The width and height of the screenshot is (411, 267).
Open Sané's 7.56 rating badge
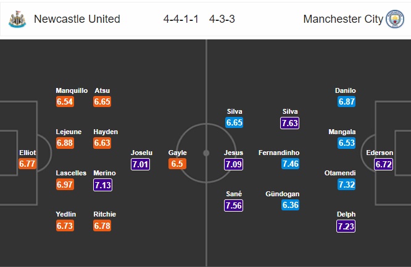pyautogui.click(x=235, y=205)
